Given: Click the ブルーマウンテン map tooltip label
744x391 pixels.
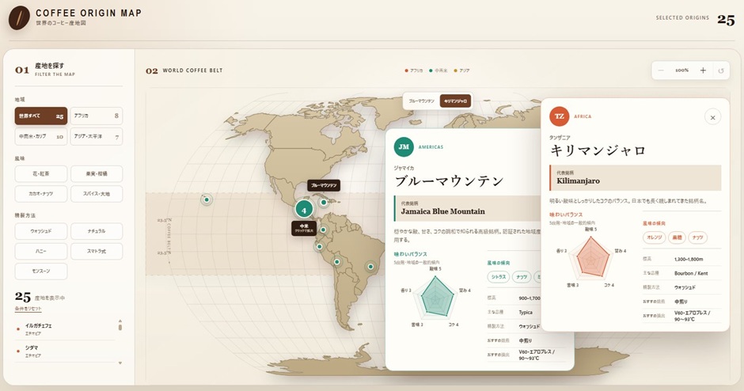Looking at the screenshot, I should tap(324, 185).
